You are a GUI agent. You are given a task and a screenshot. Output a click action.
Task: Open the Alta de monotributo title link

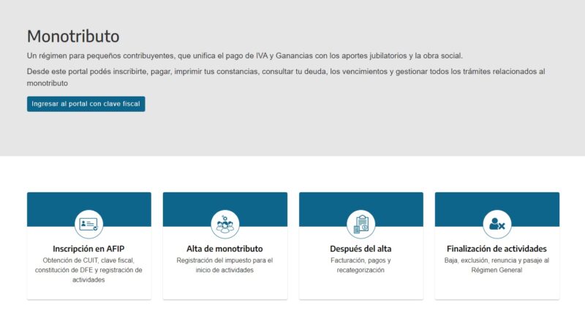(x=224, y=249)
